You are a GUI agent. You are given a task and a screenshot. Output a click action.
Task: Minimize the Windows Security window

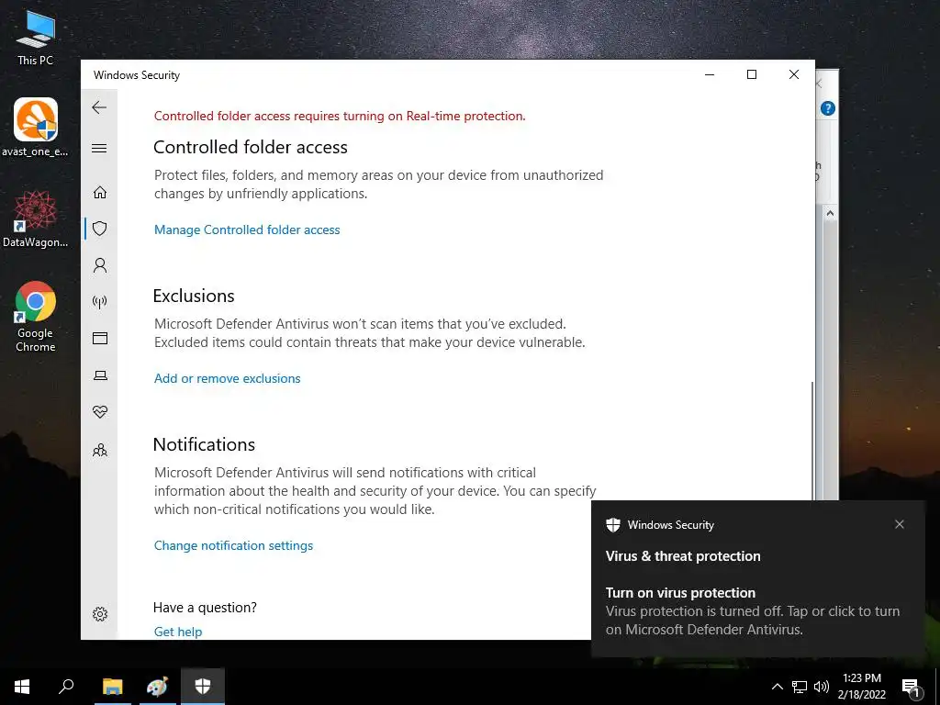(x=710, y=75)
